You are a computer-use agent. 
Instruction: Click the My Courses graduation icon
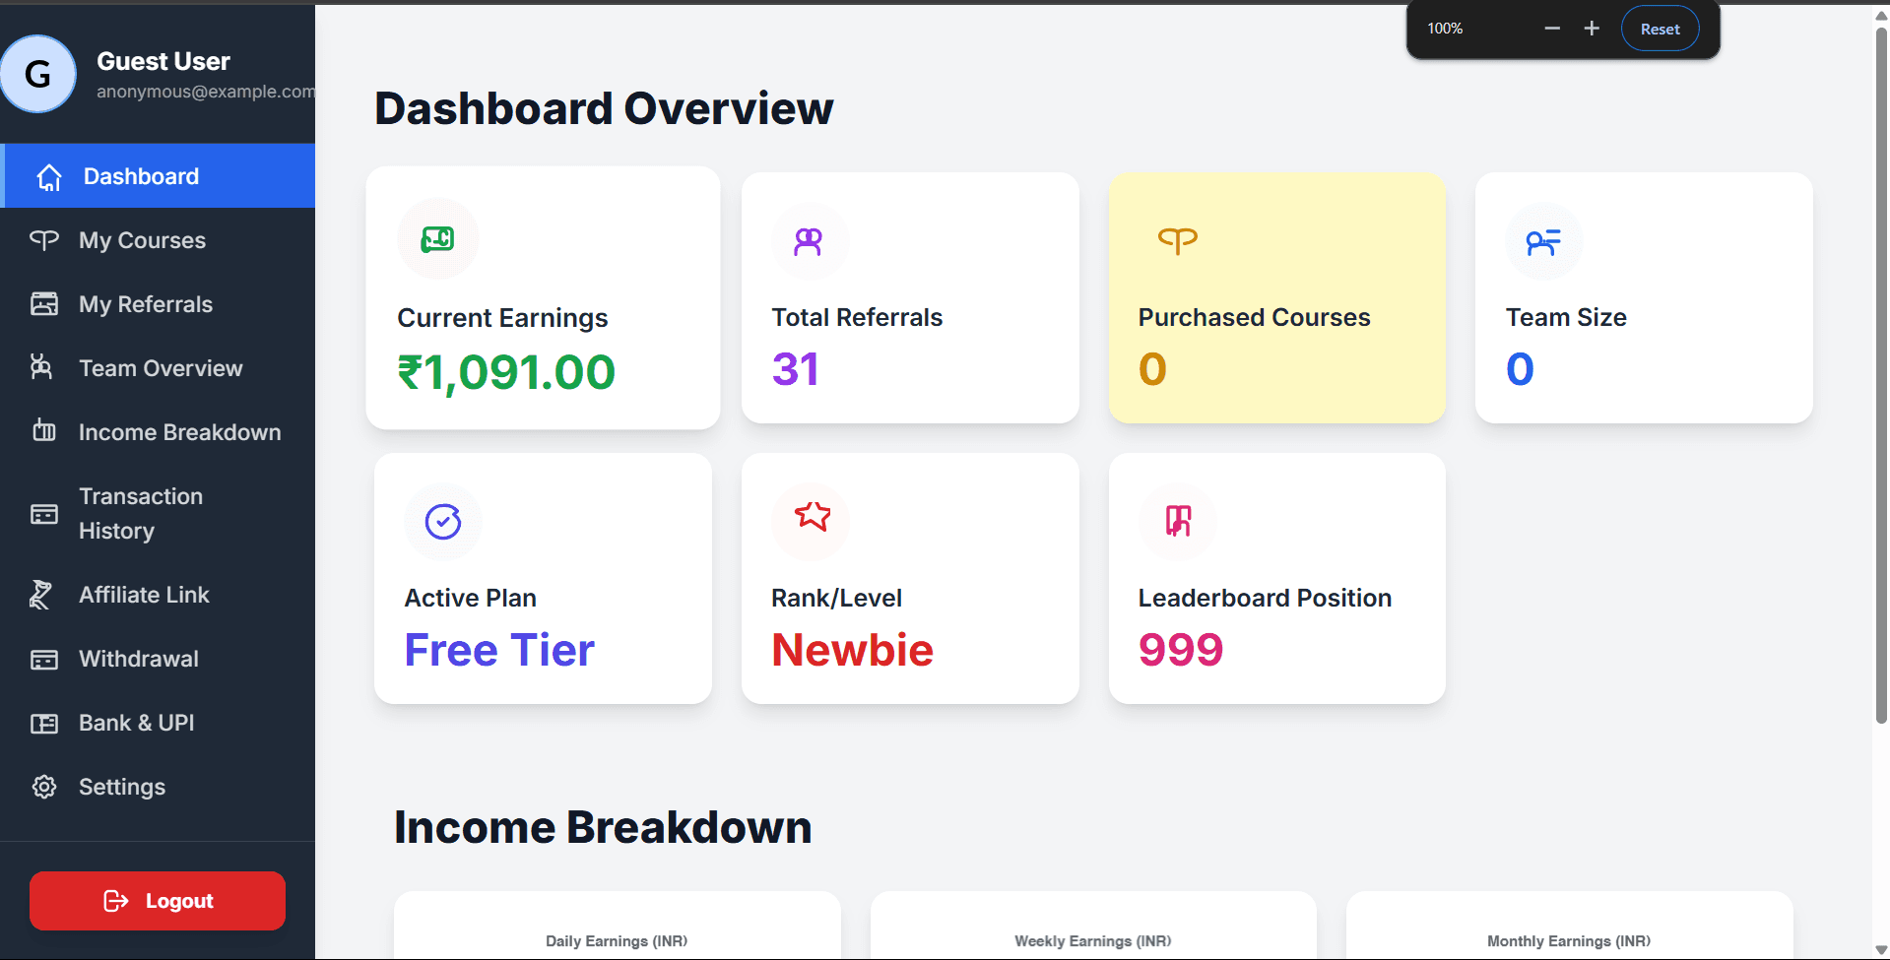(x=44, y=239)
